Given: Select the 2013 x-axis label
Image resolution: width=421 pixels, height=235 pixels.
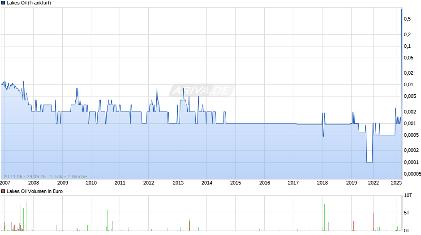Looking at the screenshot, I should click(x=178, y=183).
